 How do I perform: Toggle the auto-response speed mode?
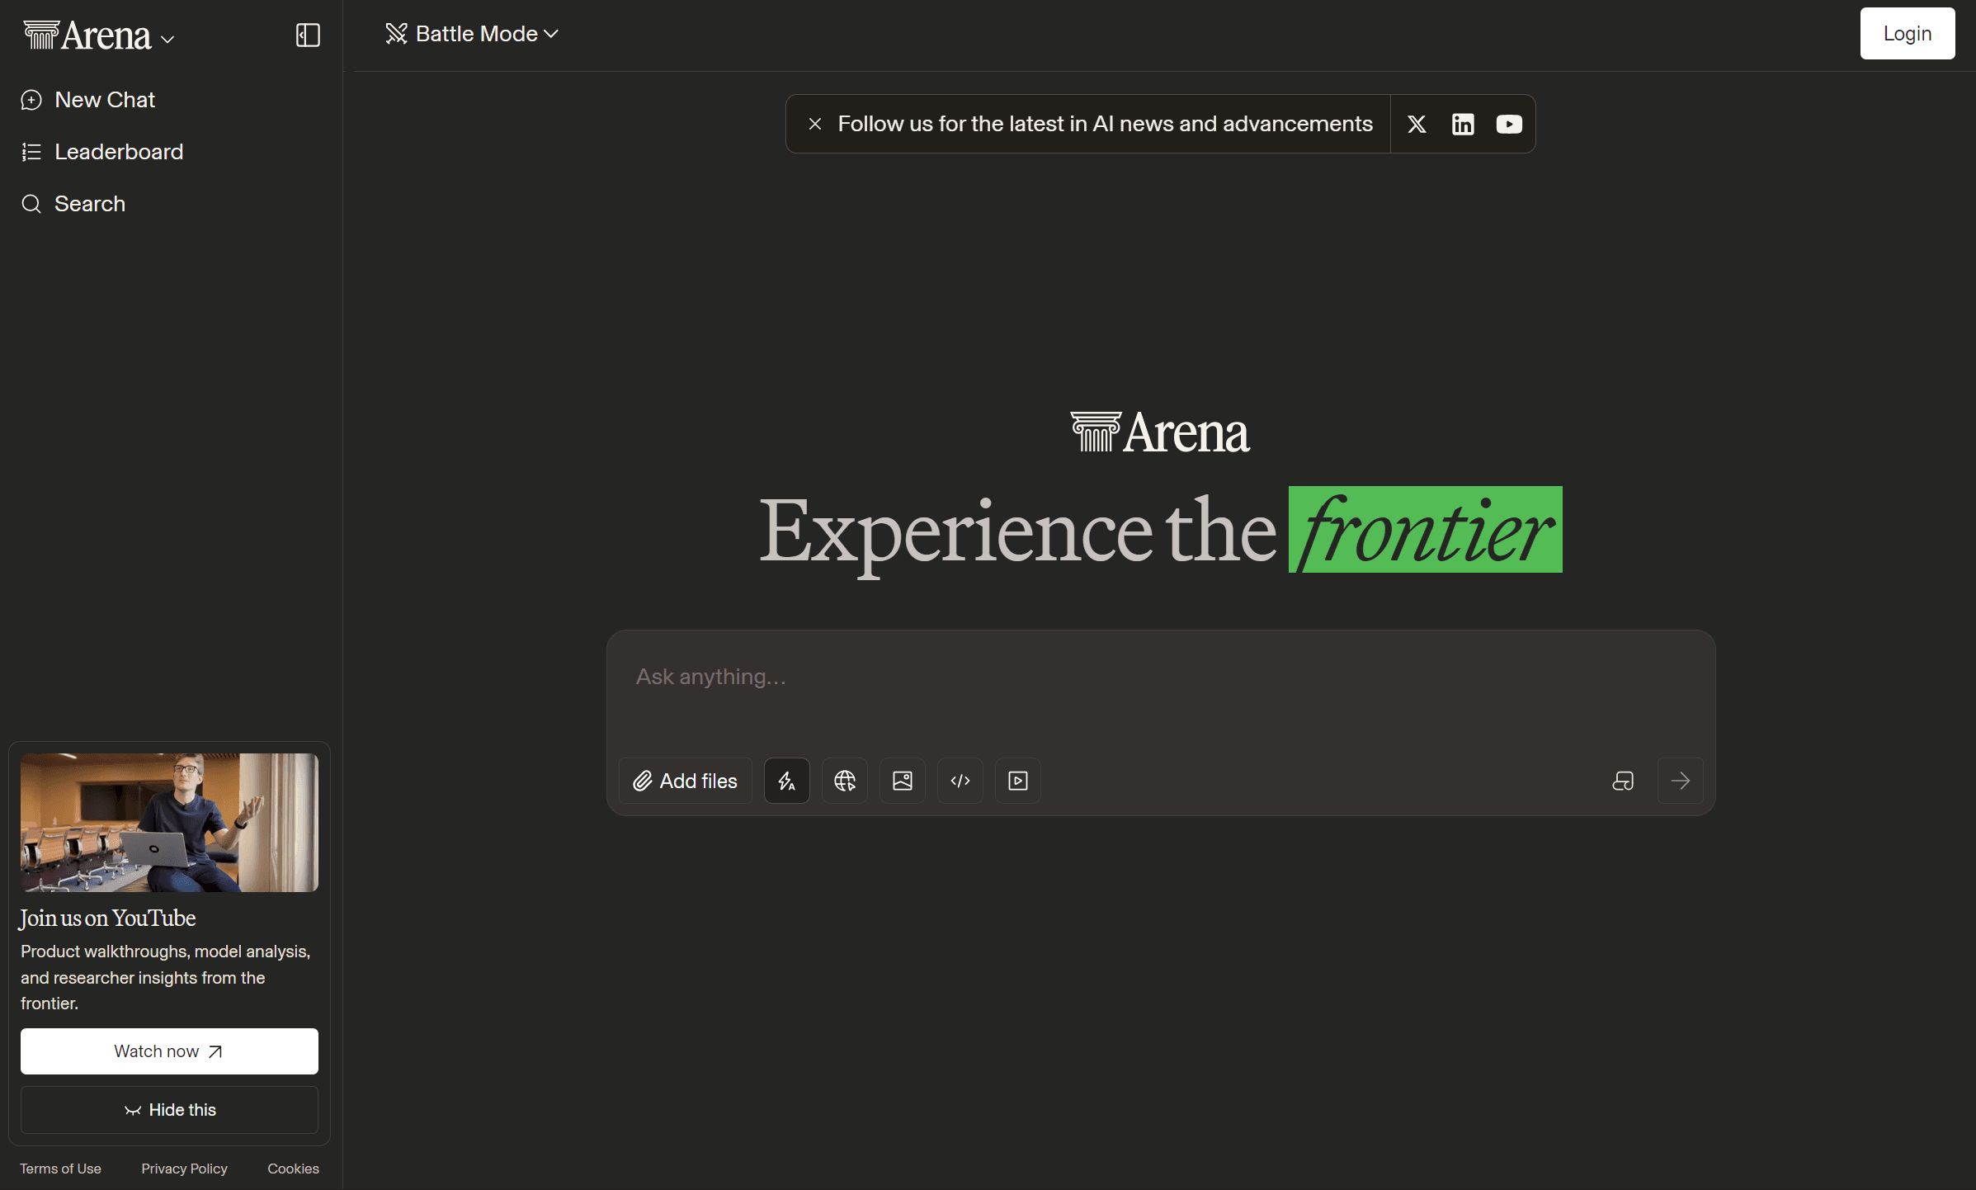[786, 780]
